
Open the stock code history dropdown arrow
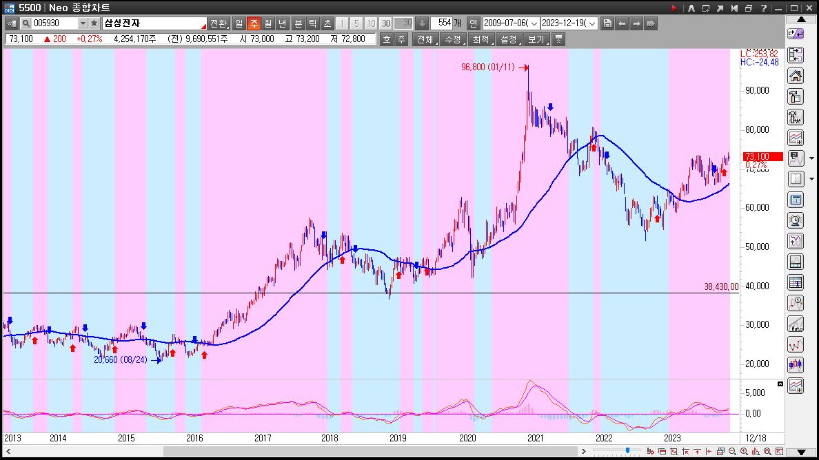coord(83,23)
